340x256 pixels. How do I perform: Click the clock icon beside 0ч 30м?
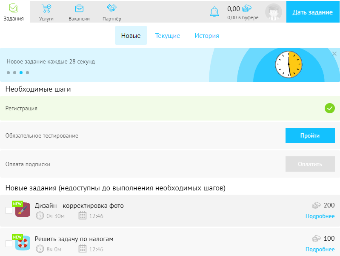pyautogui.click(x=40, y=216)
